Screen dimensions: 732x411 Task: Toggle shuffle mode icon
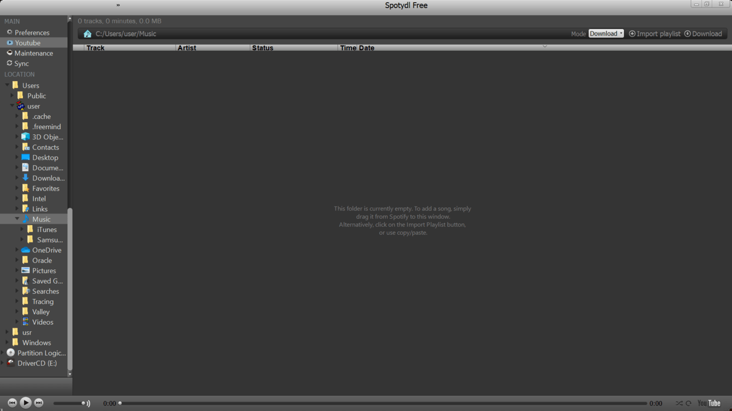pos(679,404)
